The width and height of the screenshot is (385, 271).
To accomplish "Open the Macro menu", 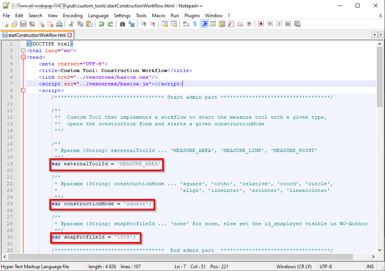I will tap(158, 16).
